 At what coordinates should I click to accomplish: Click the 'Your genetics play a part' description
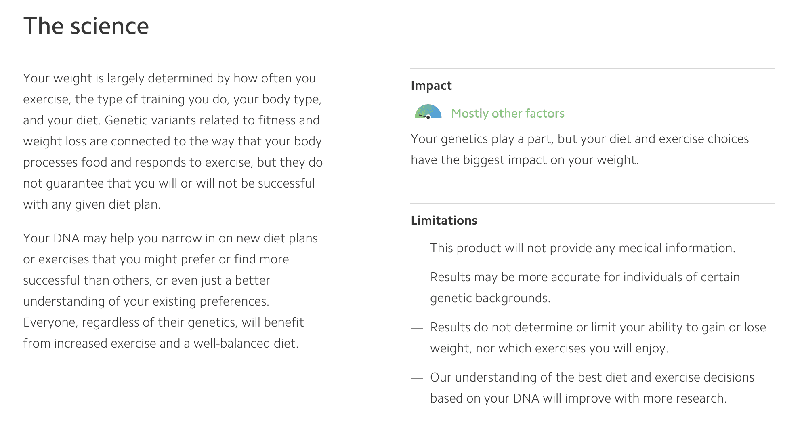coord(579,150)
